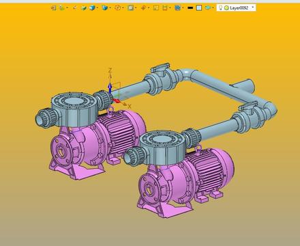The width and height of the screenshot is (300, 246).
Task: Toggle the green circle layer status icon
Action: pyautogui.click(x=226, y=8)
